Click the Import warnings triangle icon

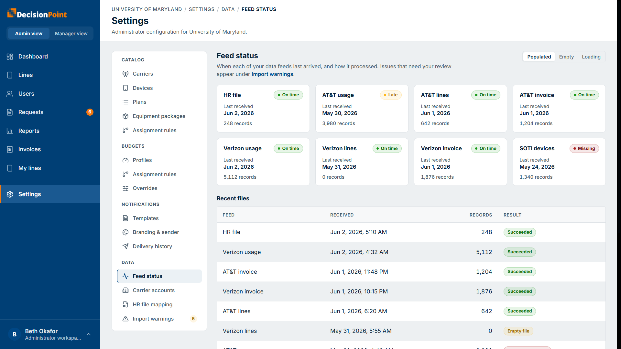[x=125, y=319]
